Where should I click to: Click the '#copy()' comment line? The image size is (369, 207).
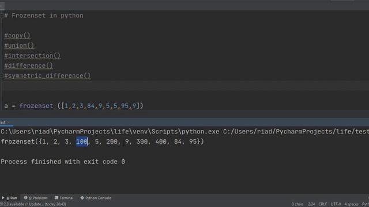[x=17, y=36]
